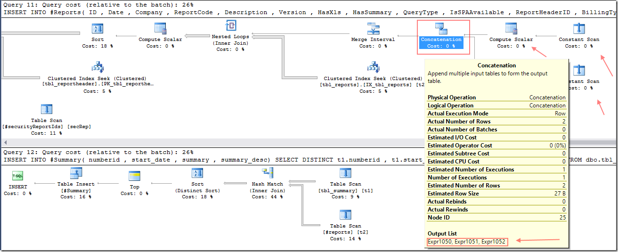
Task: Click the Table Insert #Summary icon
Action: [76, 174]
